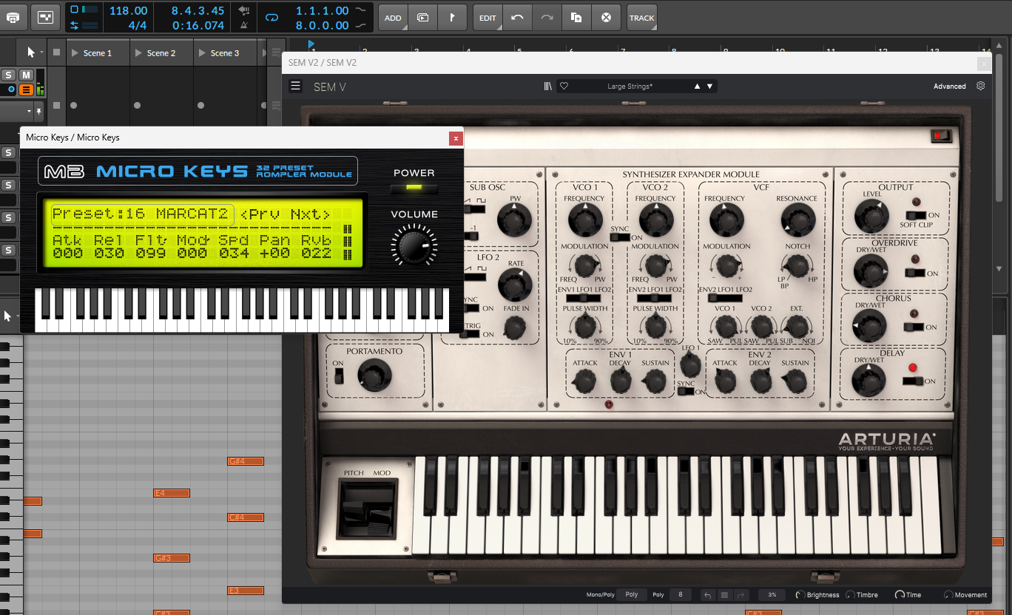Select the G#4 note in piano roll
Screen dimensions: 1012x615
[x=246, y=461]
